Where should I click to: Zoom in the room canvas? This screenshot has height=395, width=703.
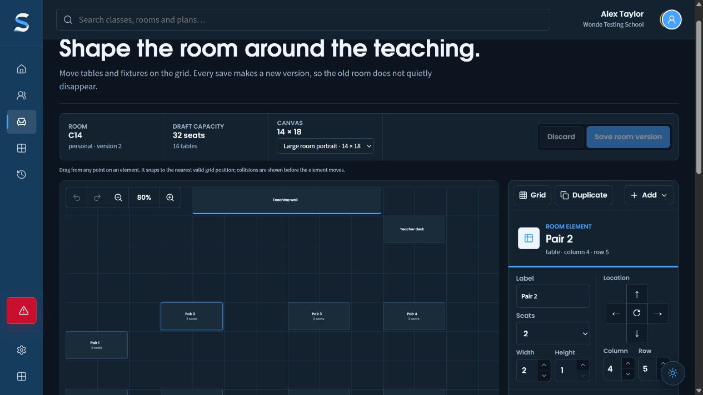170,197
